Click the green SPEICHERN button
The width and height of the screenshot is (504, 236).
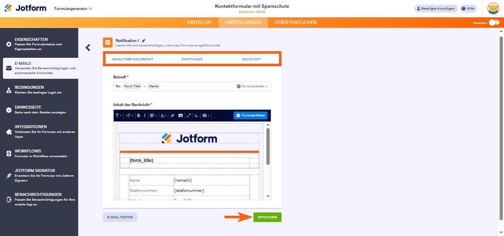point(267,217)
